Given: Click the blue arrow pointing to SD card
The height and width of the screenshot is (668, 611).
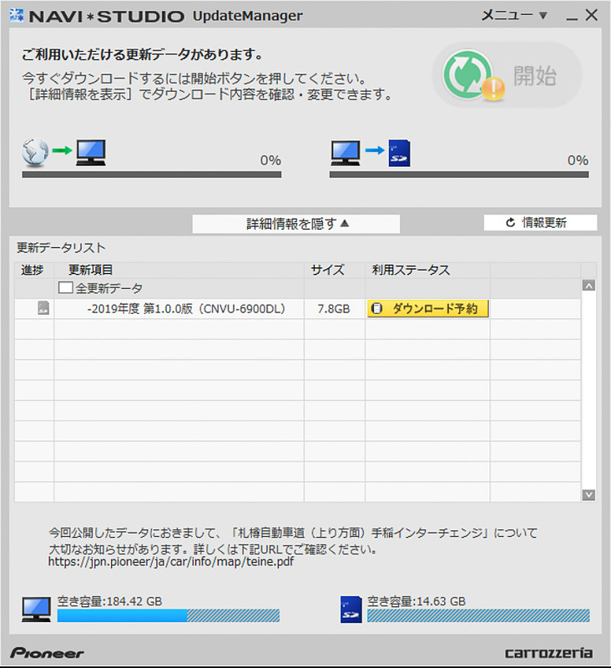Looking at the screenshot, I should (x=375, y=150).
